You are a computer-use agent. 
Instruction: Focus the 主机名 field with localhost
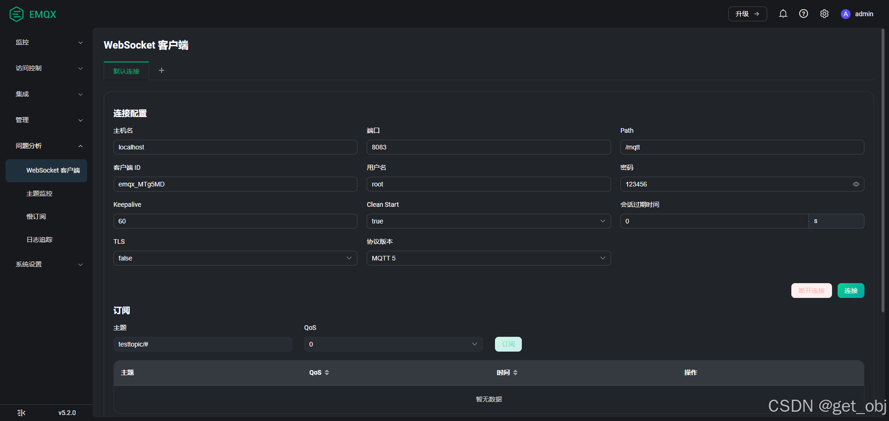235,147
